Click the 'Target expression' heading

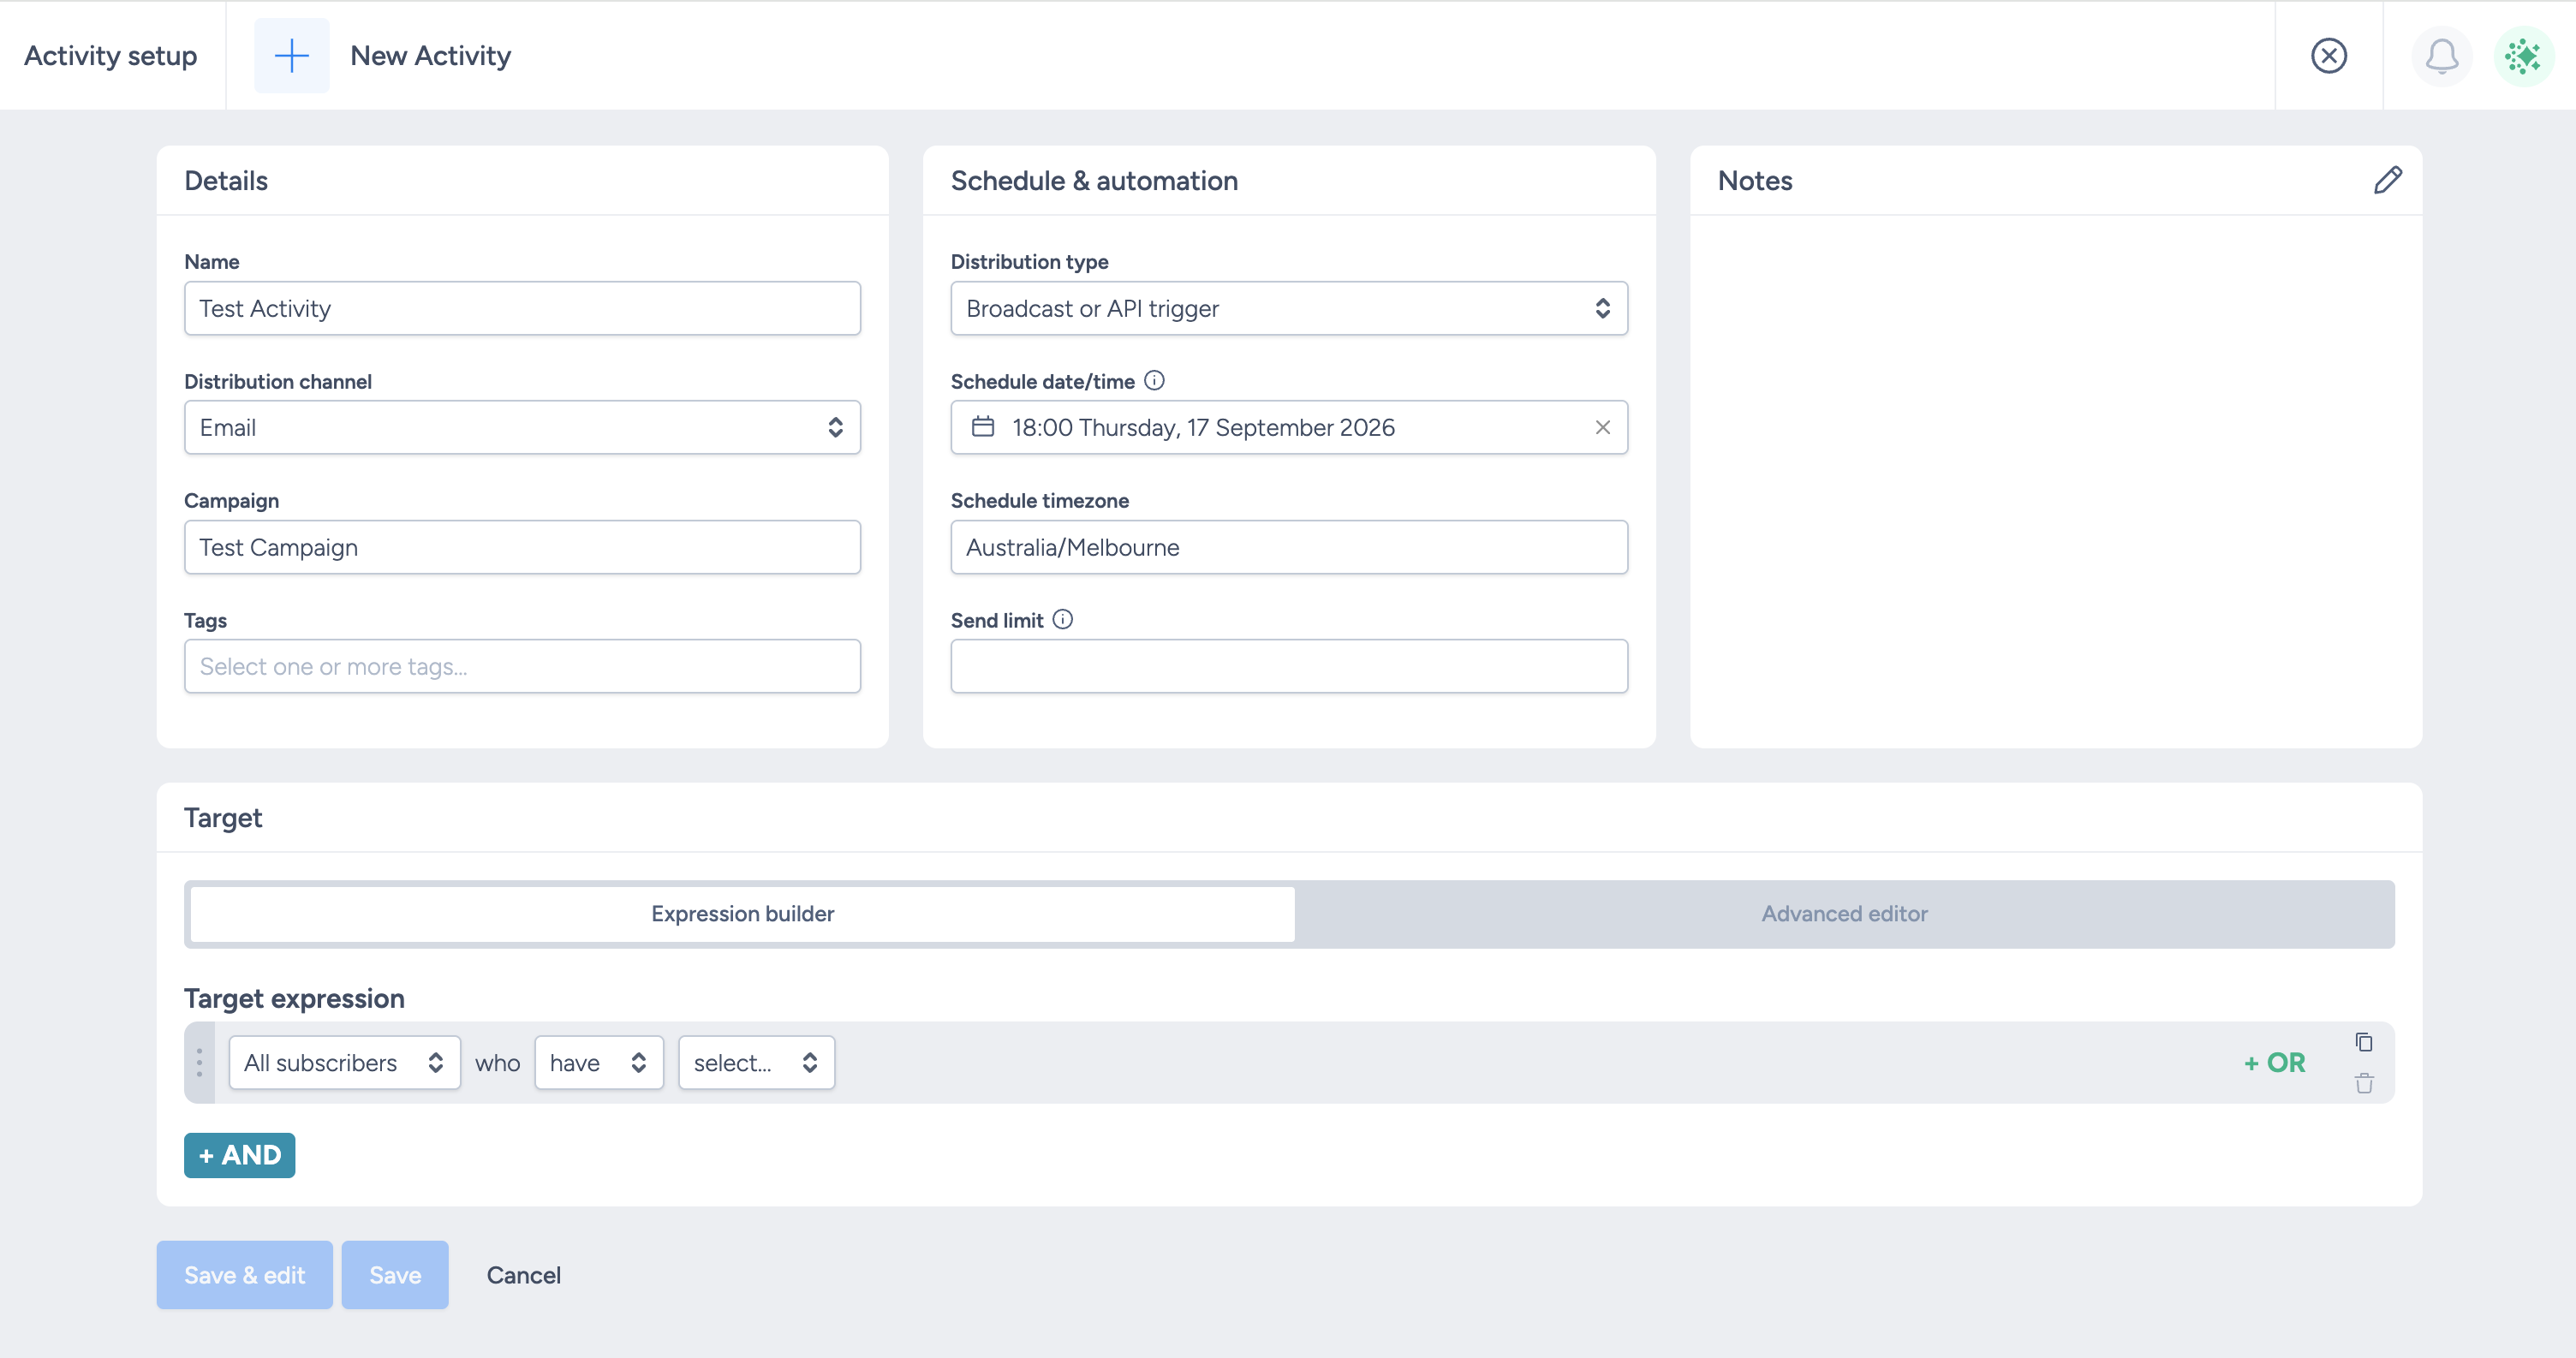tap(294, 998)
